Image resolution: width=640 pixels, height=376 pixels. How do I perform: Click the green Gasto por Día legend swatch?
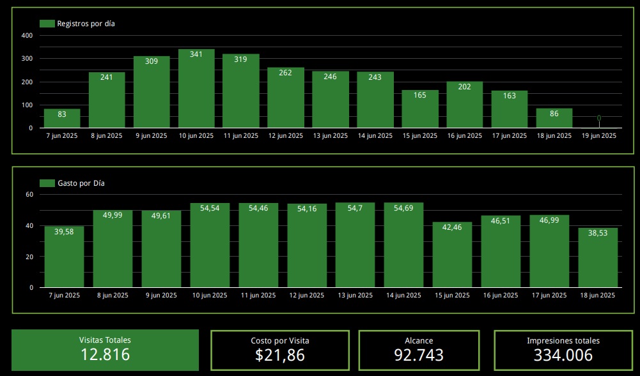47,183
